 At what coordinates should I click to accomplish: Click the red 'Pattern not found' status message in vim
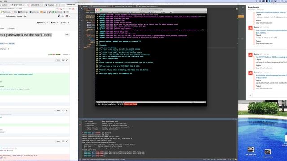pos(130,104)
